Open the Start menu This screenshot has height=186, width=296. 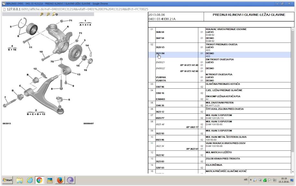(x=7, y=180)
